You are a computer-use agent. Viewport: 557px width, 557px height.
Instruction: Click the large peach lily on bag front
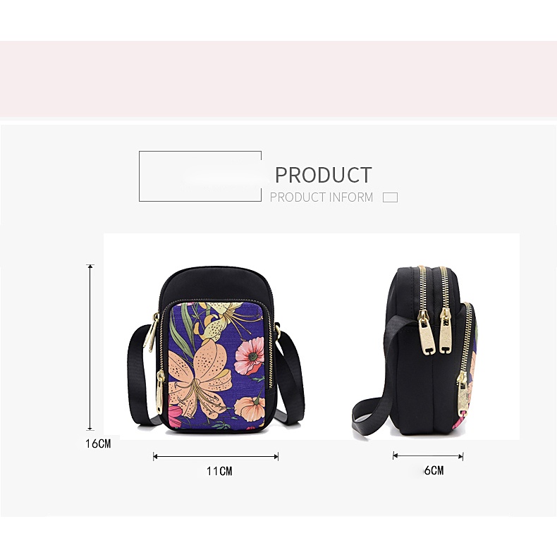[198, 379]
